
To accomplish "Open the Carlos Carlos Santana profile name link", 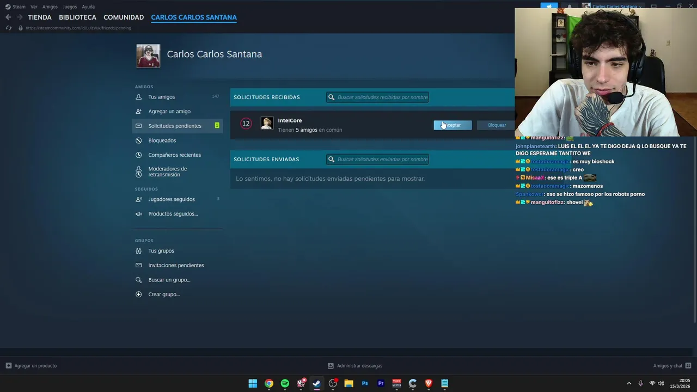I will pos(215,54).
